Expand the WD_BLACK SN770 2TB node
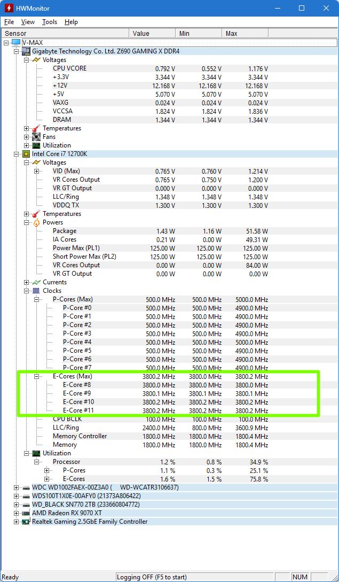 (x=16, y=505)
